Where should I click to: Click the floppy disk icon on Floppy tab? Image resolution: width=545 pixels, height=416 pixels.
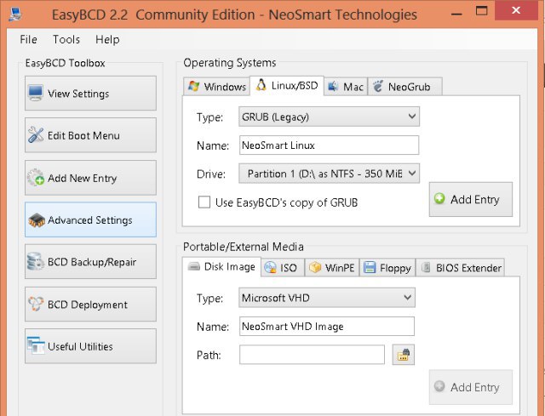tap(370, 267)
